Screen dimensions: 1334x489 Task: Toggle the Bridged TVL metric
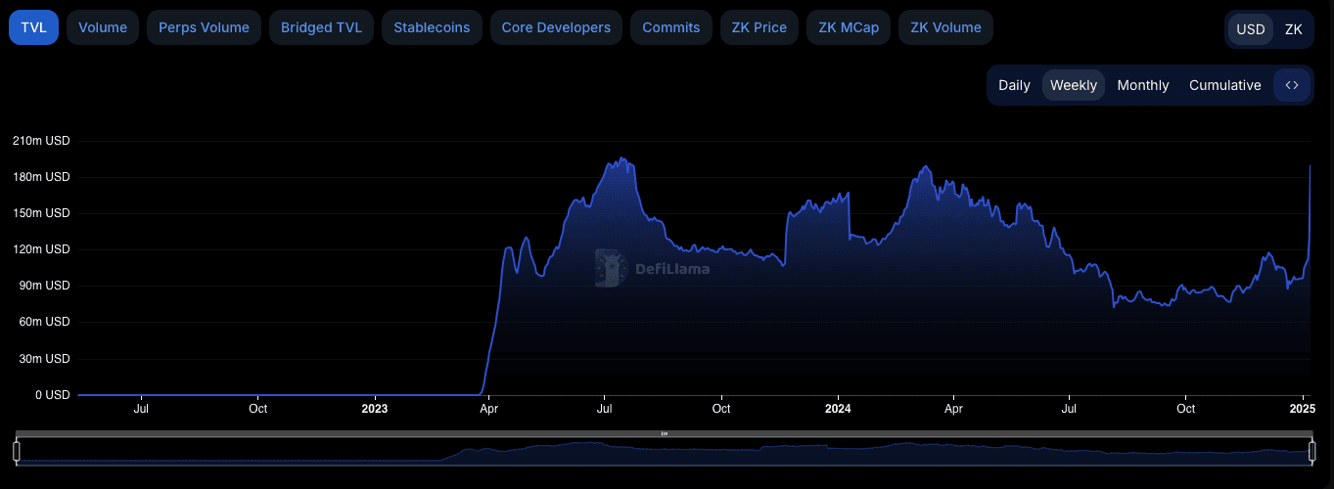(x=321, y=27)
